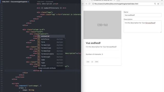Click the Name input field
This screenshot has width=164, height=92.
142,15
